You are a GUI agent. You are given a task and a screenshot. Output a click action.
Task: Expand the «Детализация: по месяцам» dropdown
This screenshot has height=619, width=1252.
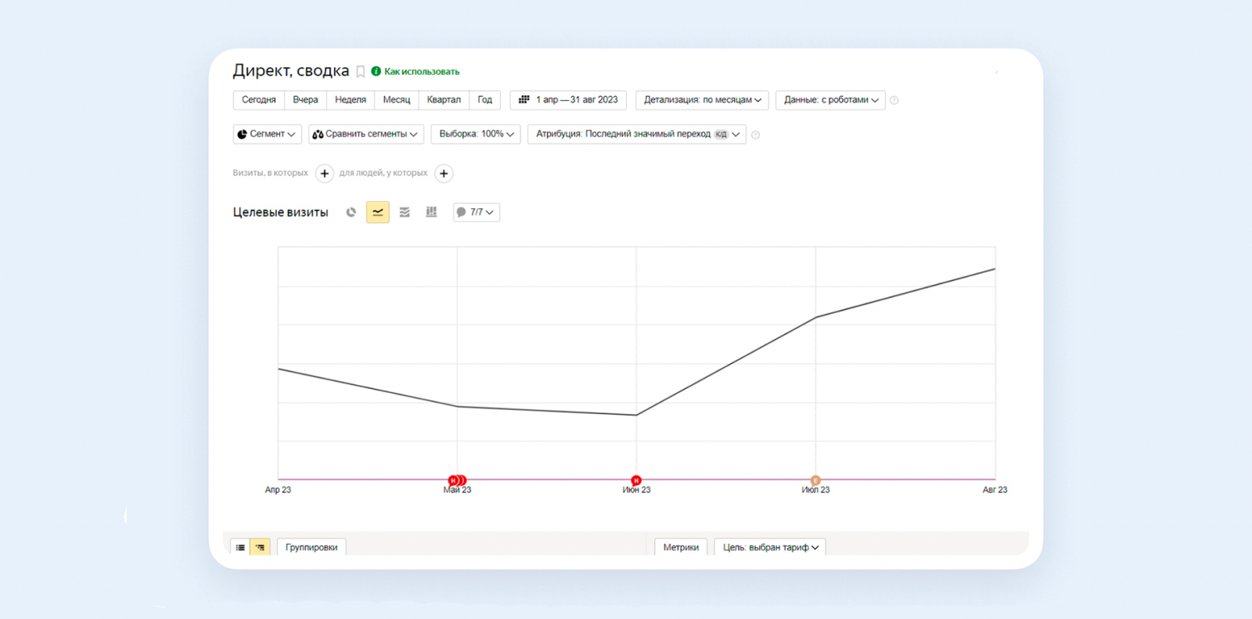[x=702, y=100]
